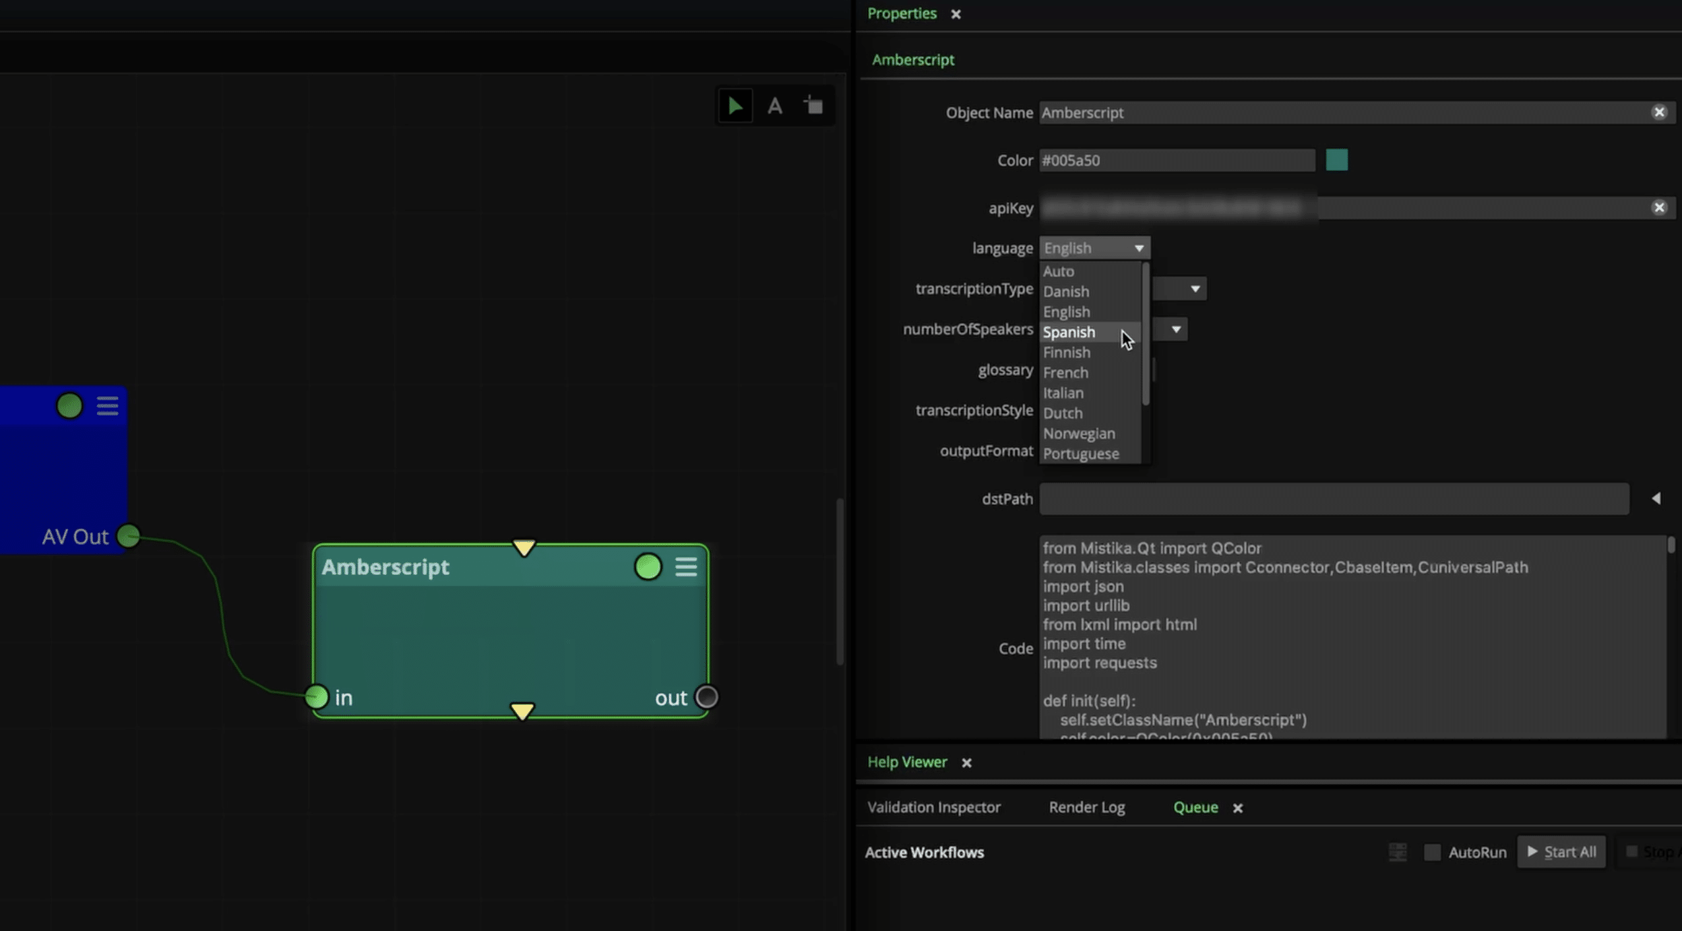
Task: Click the Amberscript node 'in' connector
Action: click(317, 697)
